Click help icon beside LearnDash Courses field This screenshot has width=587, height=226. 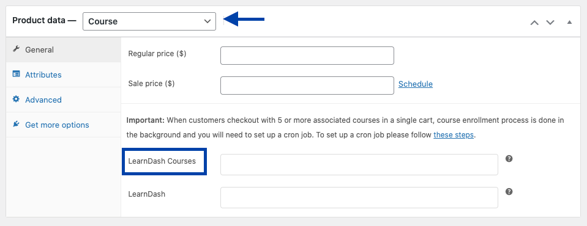tap(509, 159)
